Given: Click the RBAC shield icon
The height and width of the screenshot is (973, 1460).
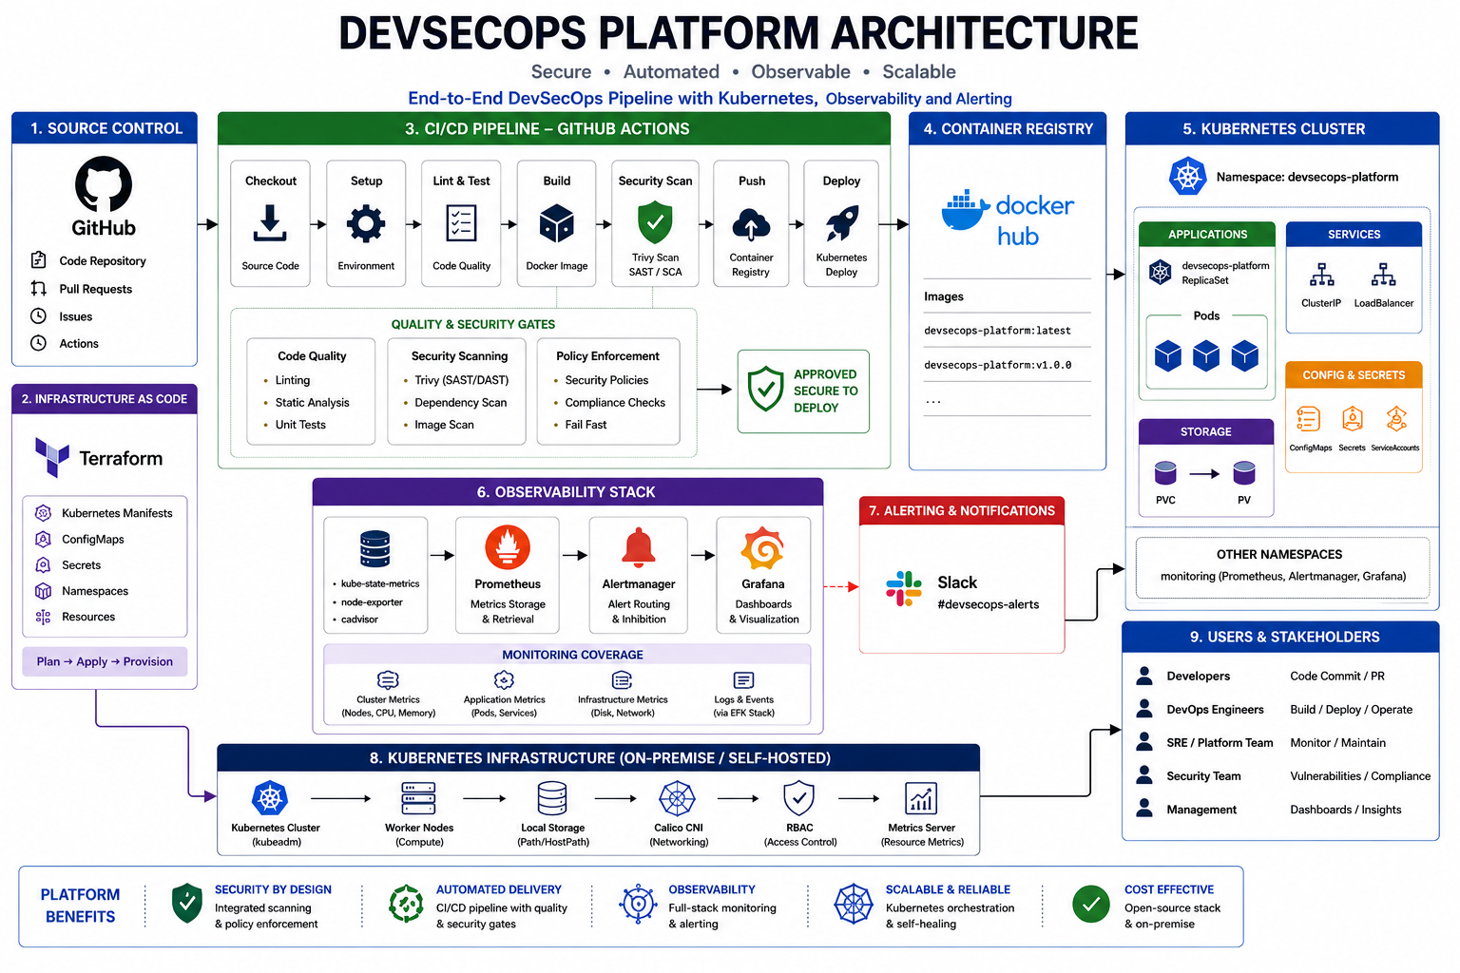Looking at the screenshot, I should click(799, 798).
